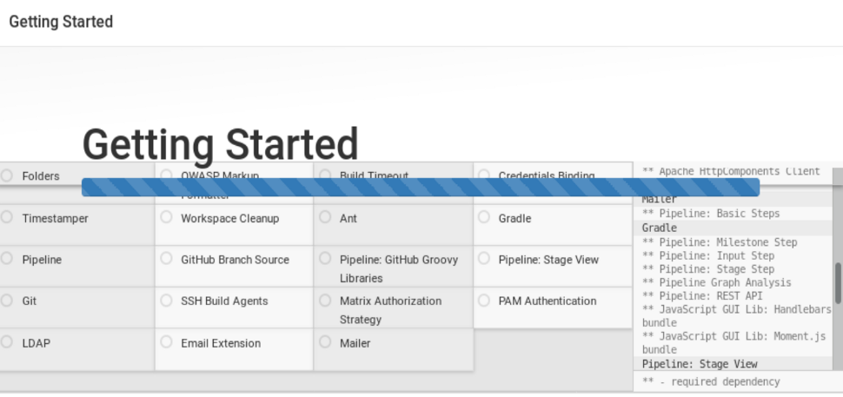Select the LDAP plugin name
Viewport: 843px width, 397px height.
(37, 343)
